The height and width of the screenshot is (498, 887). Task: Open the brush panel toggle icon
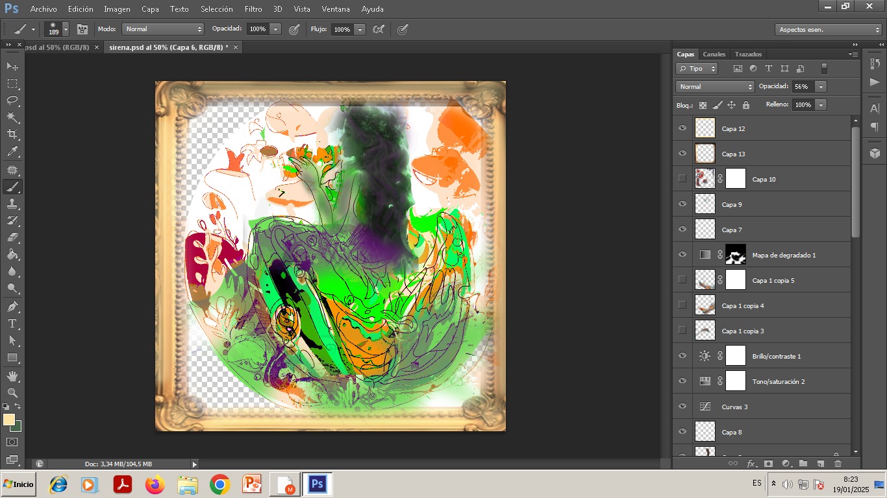tap(82, 29)
